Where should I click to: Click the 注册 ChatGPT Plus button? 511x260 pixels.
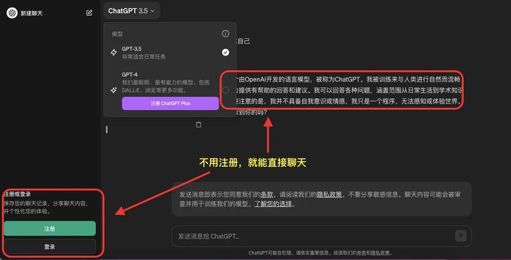[171, 103]
